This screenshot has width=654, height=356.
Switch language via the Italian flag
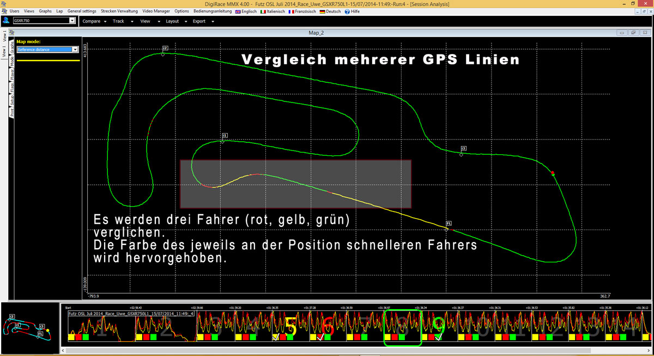(x=263, y=11)
